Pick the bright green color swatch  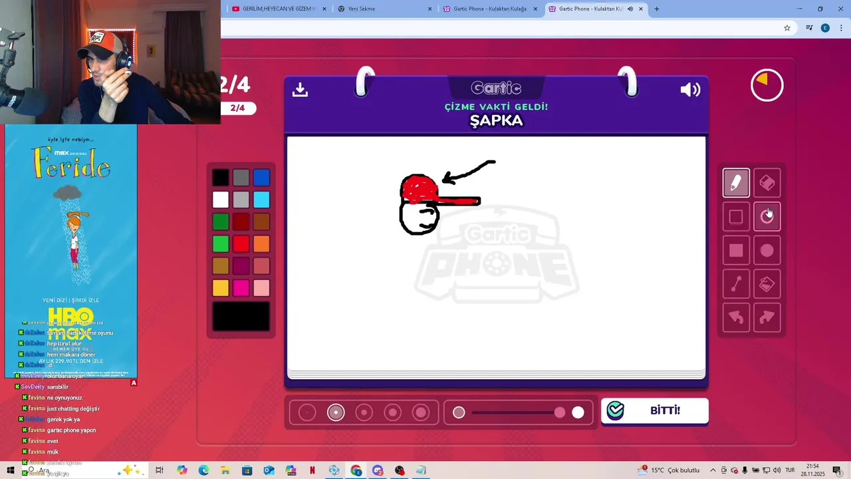tap(221, 243)
